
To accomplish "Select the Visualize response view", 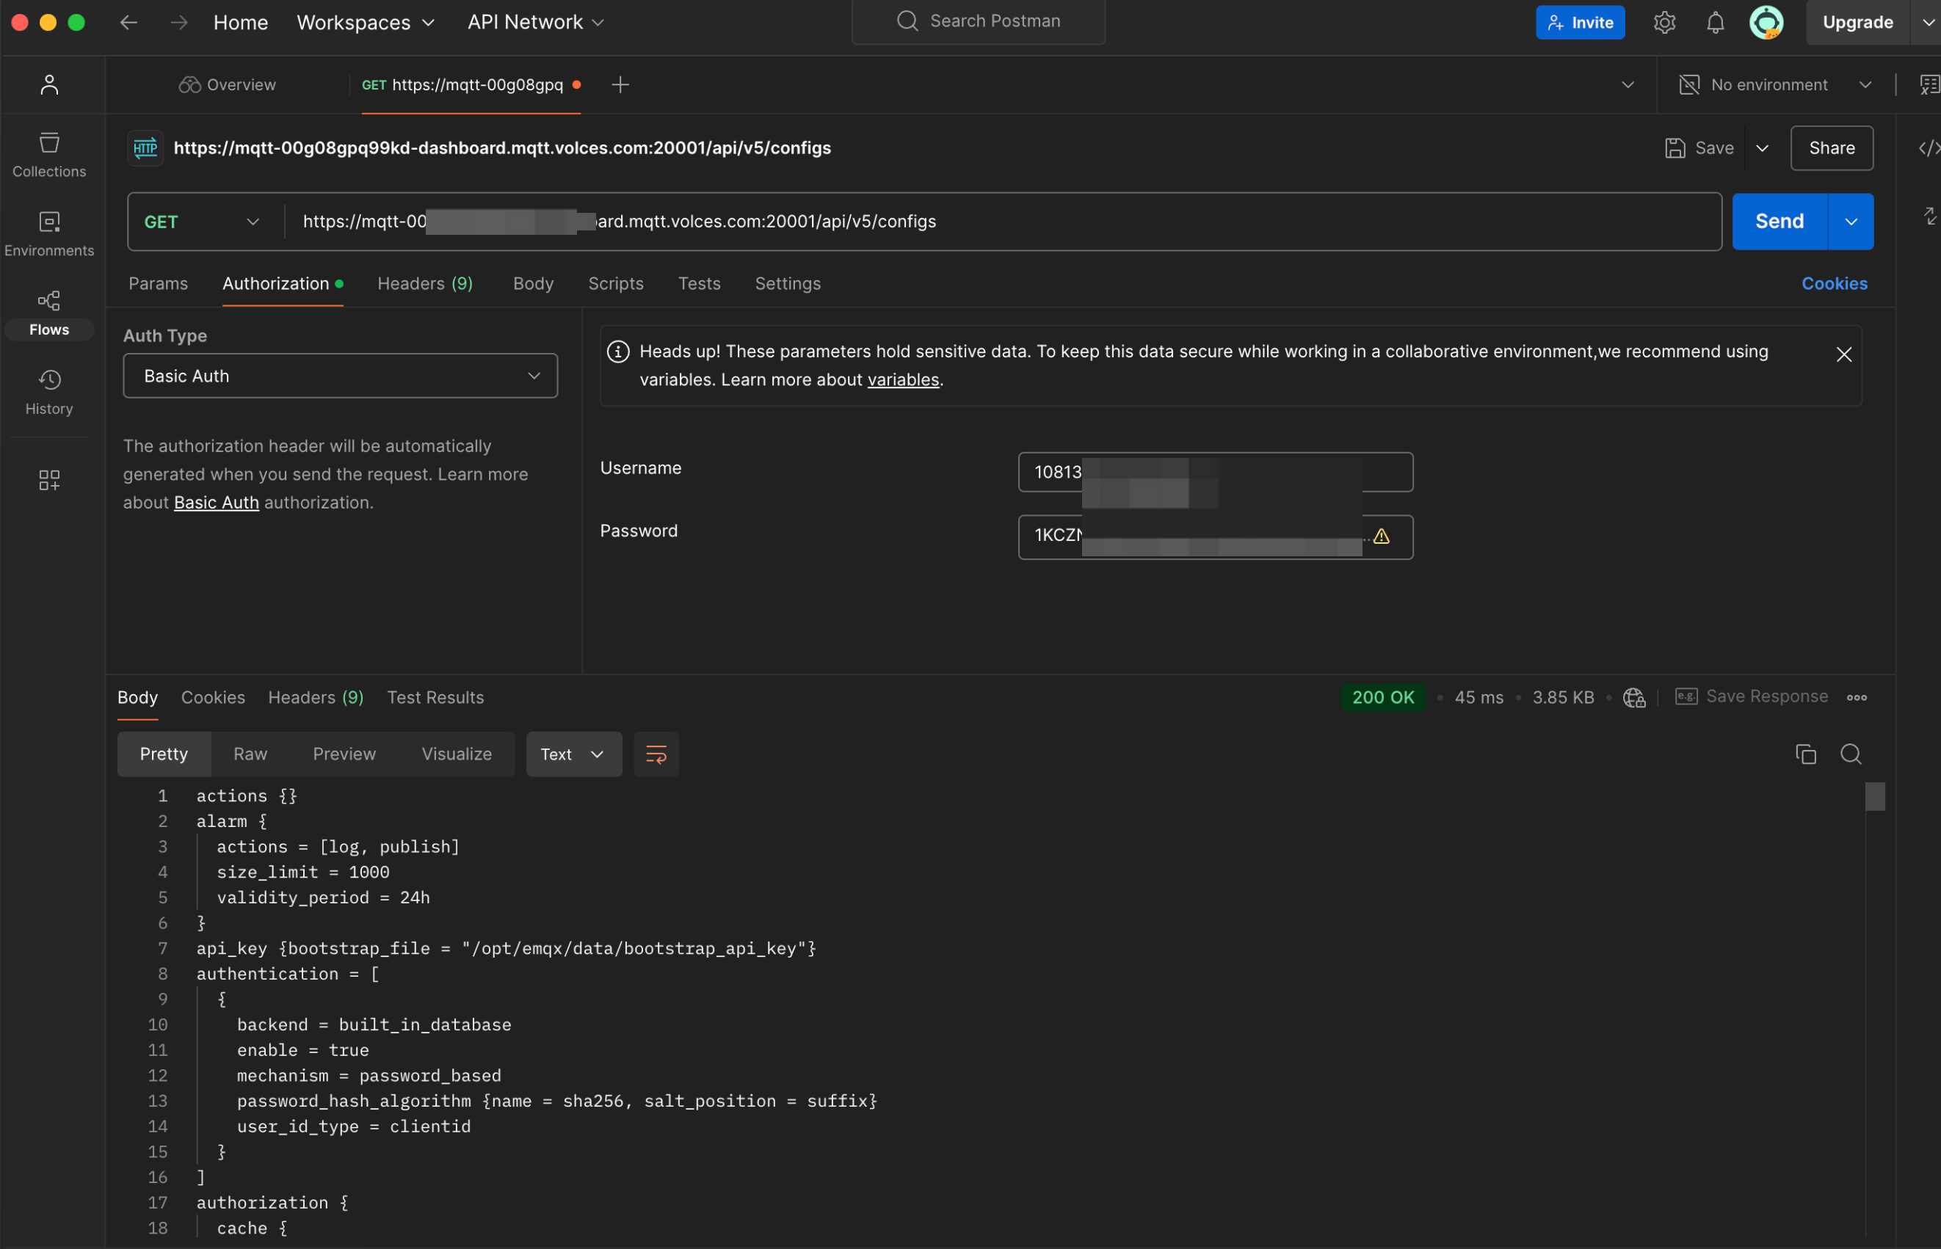I will [x=457, y=754].
